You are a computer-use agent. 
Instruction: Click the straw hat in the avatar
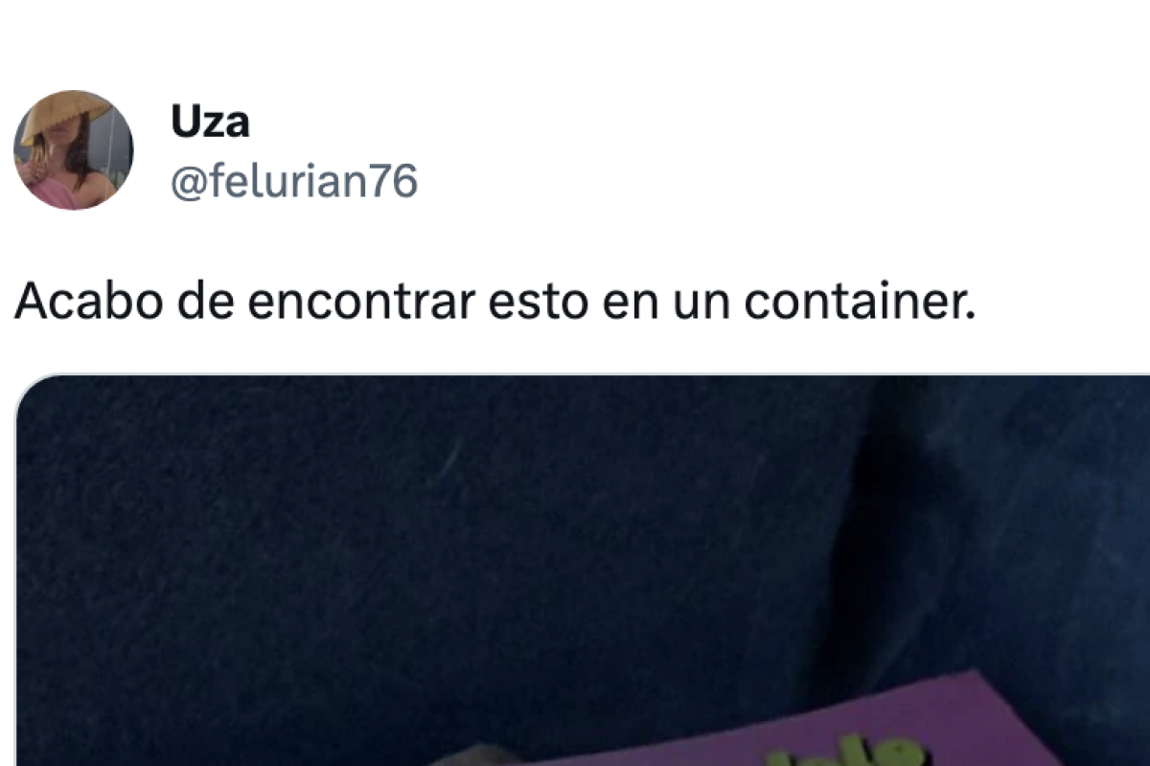point(59,117)
